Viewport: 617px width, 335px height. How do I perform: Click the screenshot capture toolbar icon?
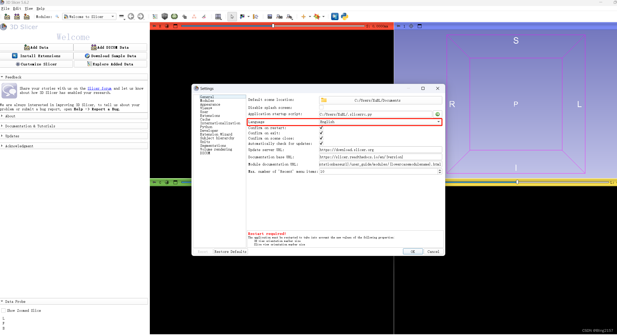click(x=270, y=17)
